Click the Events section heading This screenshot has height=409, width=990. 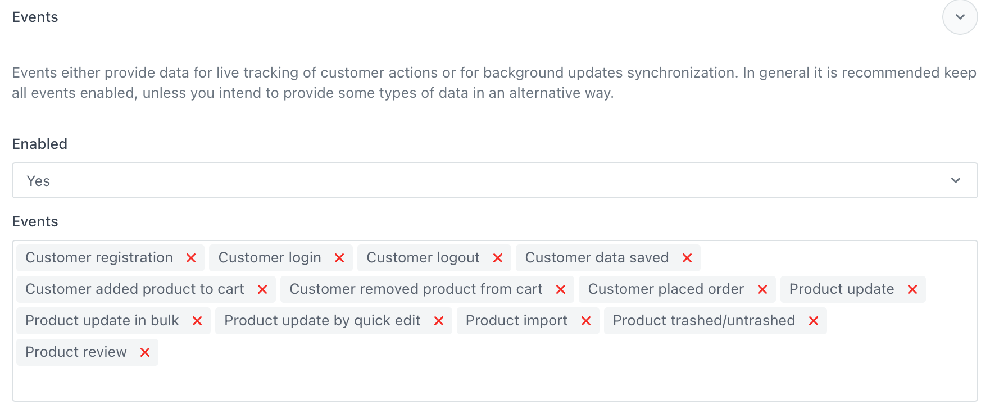point(35,17)
